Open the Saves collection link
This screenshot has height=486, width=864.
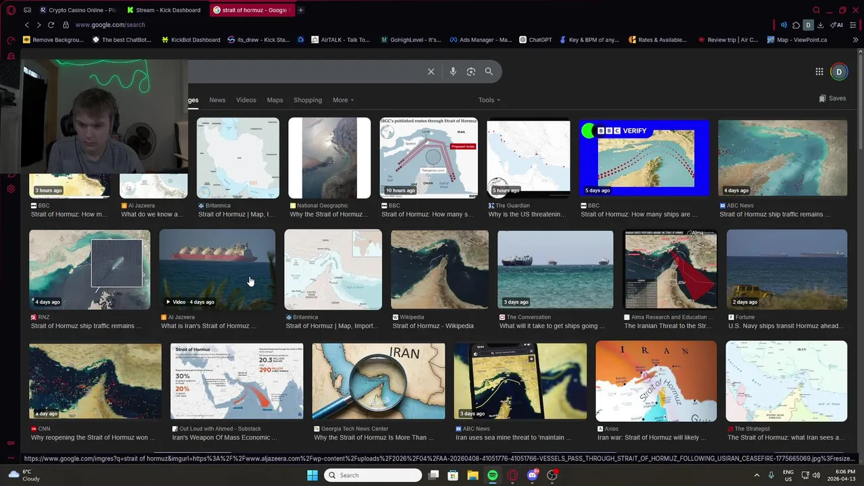[x=832, y=99]
